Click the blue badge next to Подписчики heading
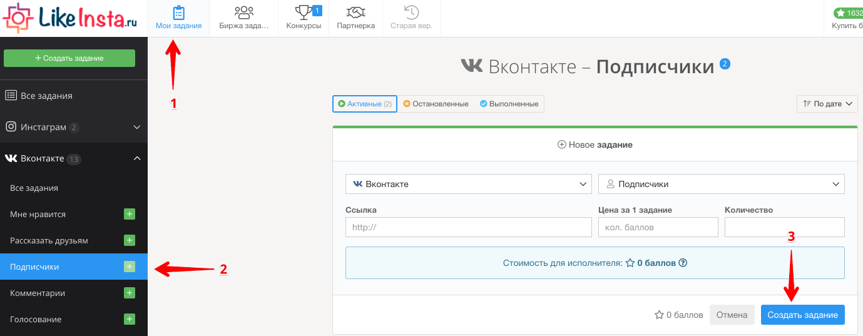This screenshot has width=863, height=336. coord(725,64)
